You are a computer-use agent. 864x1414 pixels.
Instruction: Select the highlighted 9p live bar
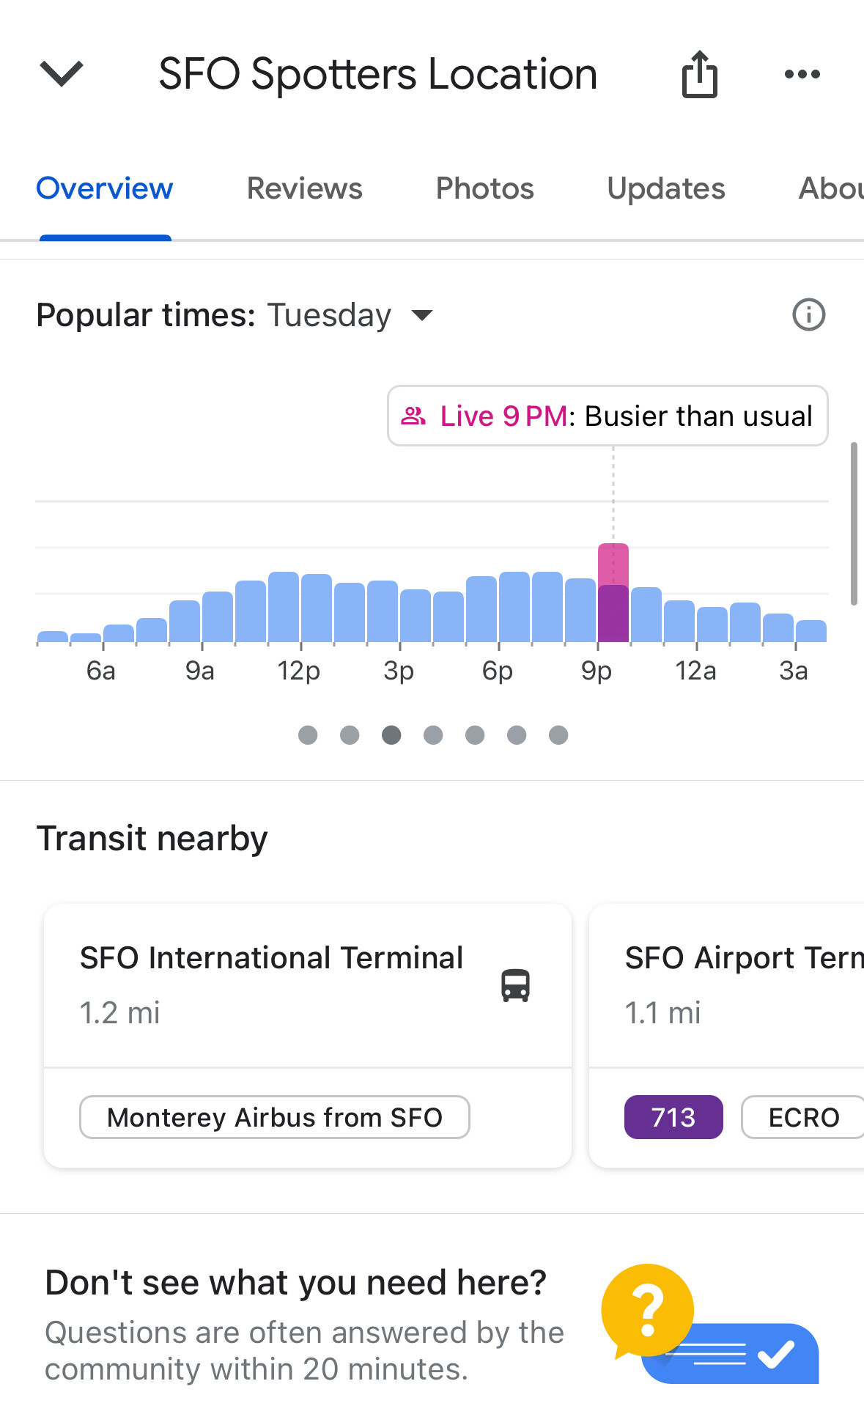click(x=613, y=594)
